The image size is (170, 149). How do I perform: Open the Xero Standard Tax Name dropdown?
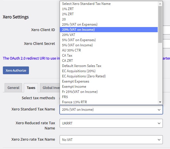coord(111,110)
